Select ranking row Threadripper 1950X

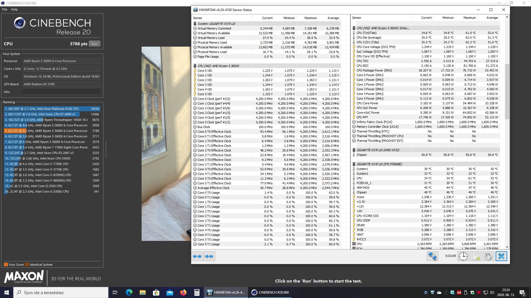52,120
